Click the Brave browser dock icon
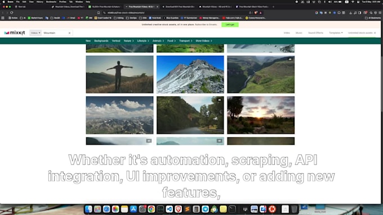383x215 pixels. click(x=179, y=209)
